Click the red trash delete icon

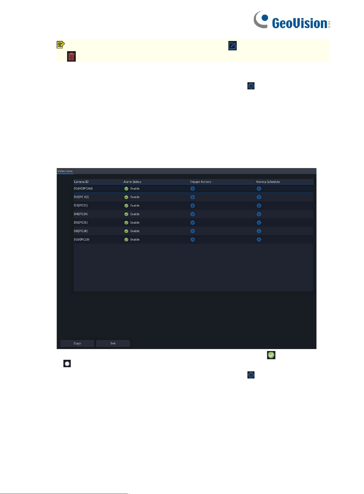(x=71, y=56)
